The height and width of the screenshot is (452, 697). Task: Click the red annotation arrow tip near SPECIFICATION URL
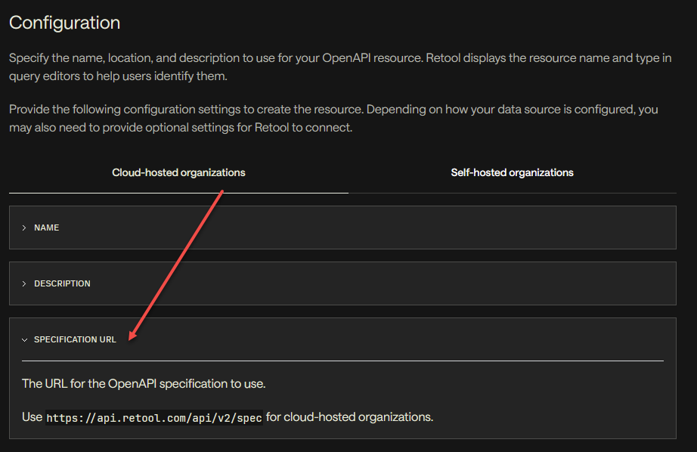[x=131, y=337]
